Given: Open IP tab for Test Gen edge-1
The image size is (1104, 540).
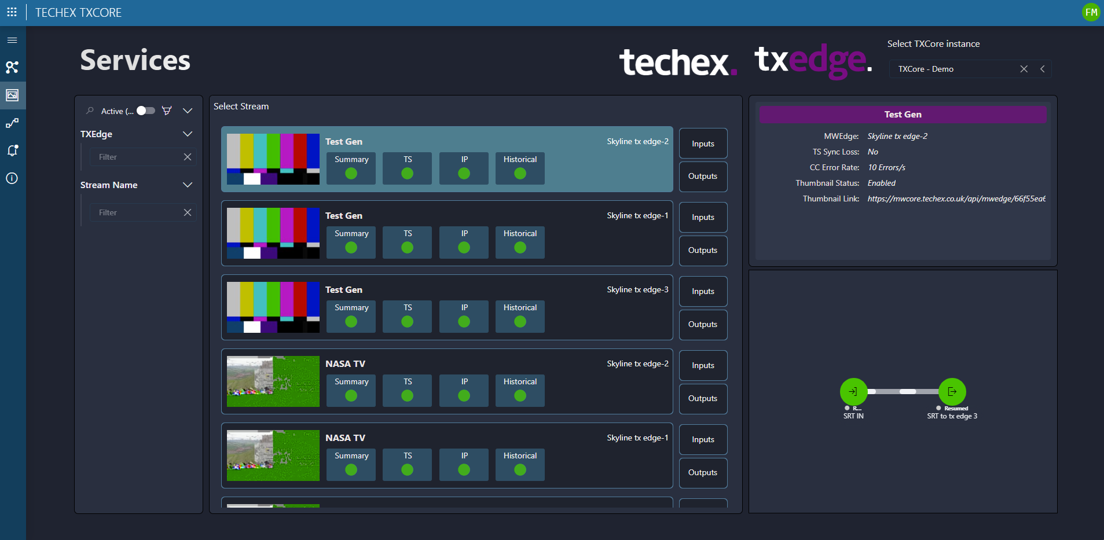Looking at the screenshot, I should coord(464,242).
